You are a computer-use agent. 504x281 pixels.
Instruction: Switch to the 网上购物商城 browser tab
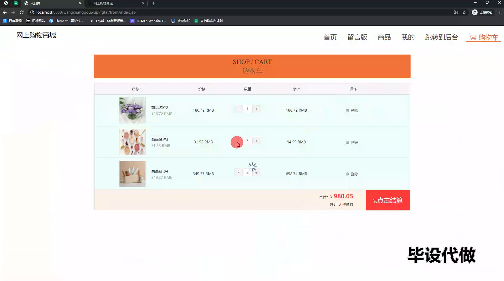(115, 3)
